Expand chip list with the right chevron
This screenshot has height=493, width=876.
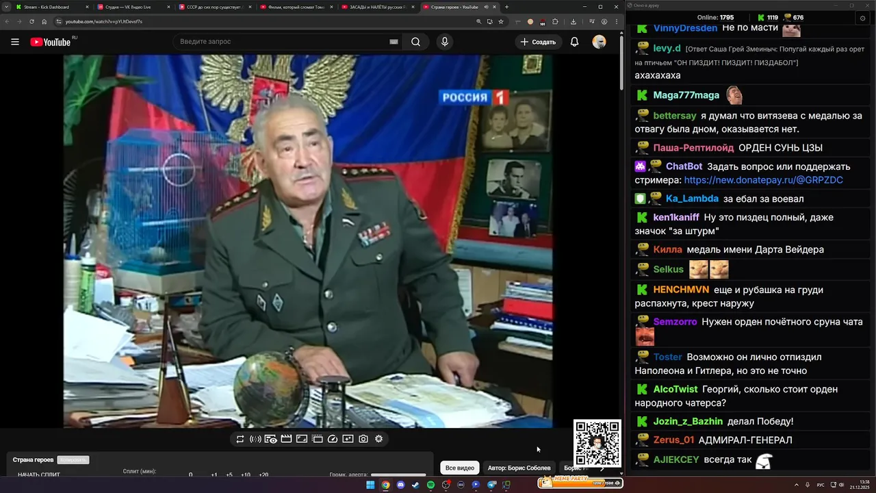click(x=602, y=469)
